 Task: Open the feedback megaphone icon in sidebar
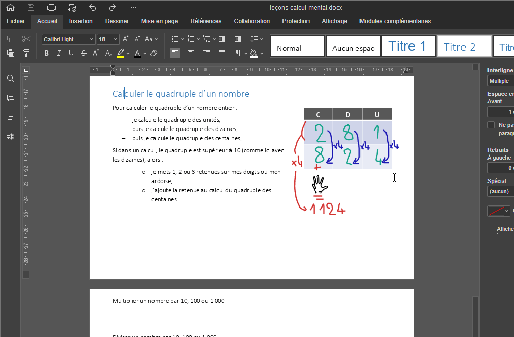point(11,136)
